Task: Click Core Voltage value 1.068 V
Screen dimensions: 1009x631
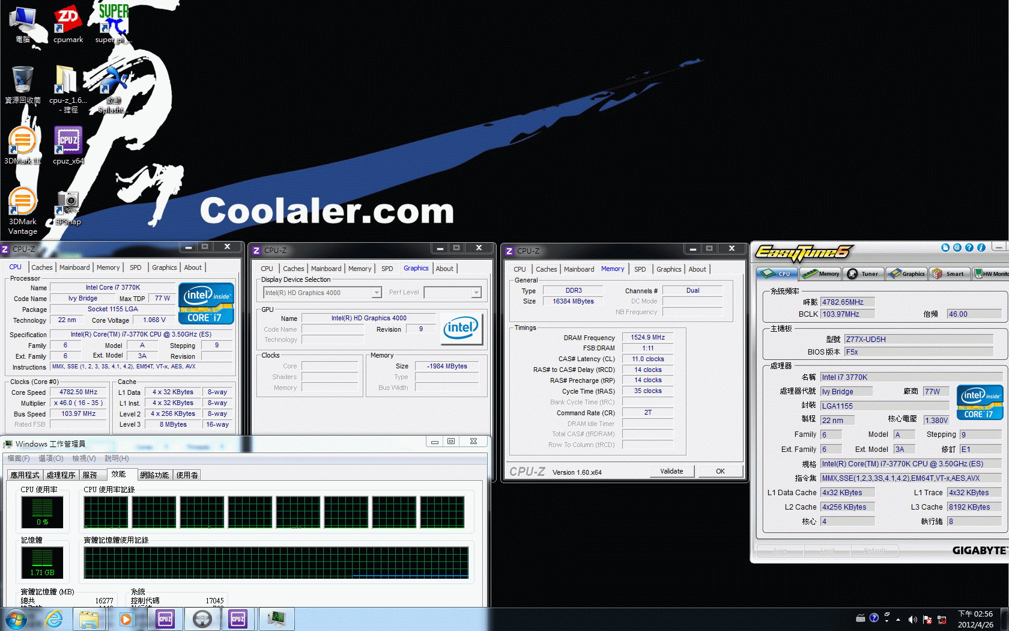Action: (154, 320)
